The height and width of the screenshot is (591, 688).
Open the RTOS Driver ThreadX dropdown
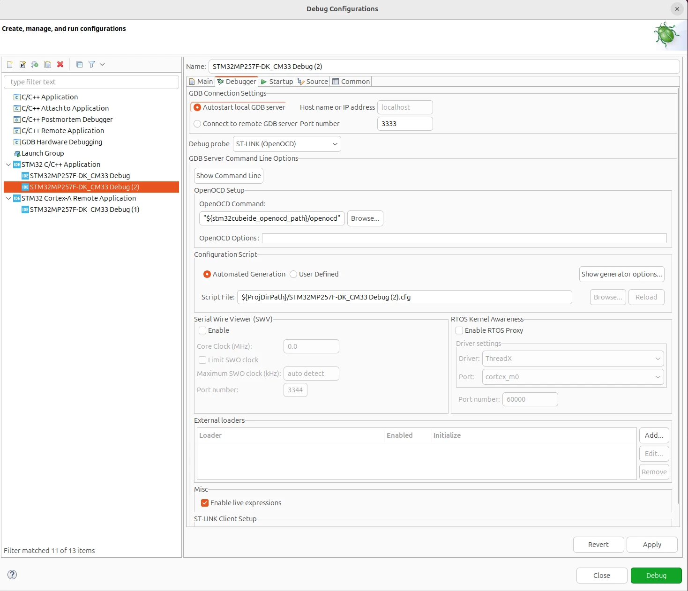click(x=573, y=359)
